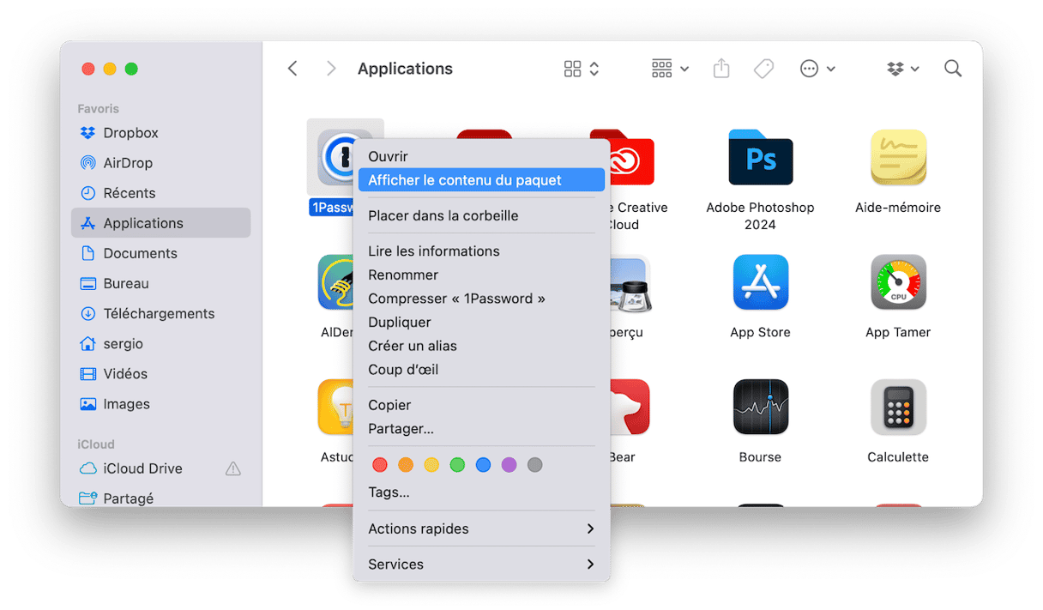
Task: Click the share icon in Finder toolbar
Action: click(721, 69)
